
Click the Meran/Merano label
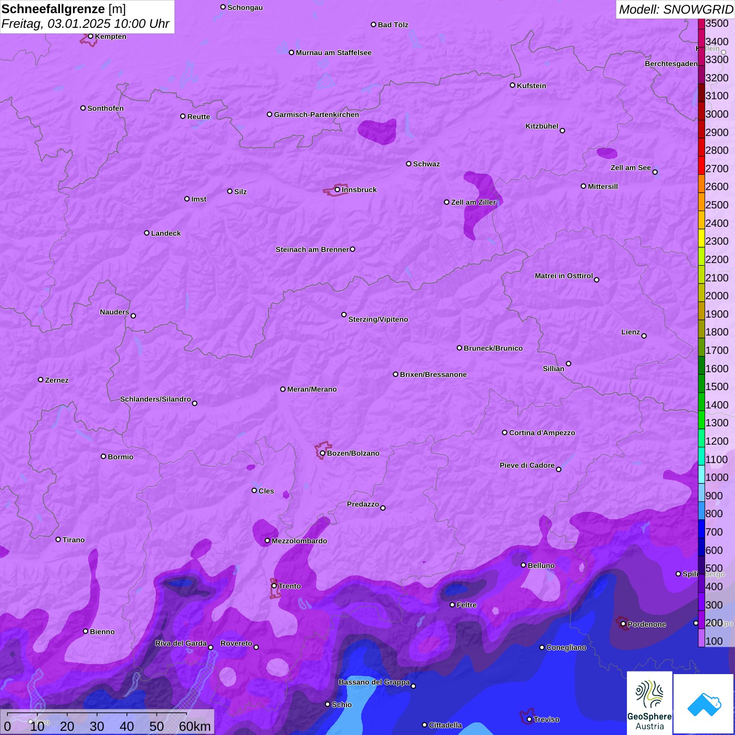(x=312, y=389)
